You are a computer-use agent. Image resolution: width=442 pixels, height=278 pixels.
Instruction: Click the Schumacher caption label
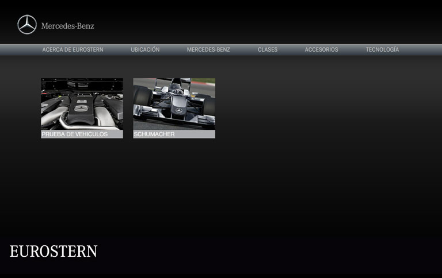(154, 134)
